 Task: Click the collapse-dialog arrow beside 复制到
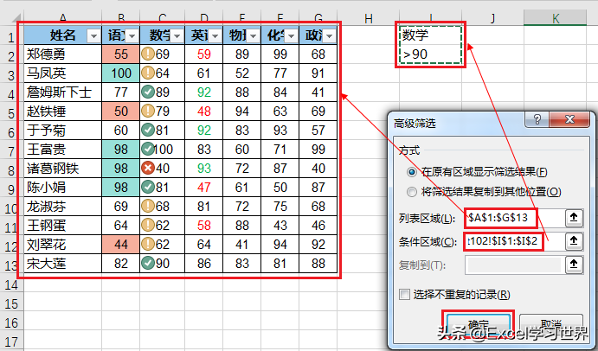tap(574, 265)
